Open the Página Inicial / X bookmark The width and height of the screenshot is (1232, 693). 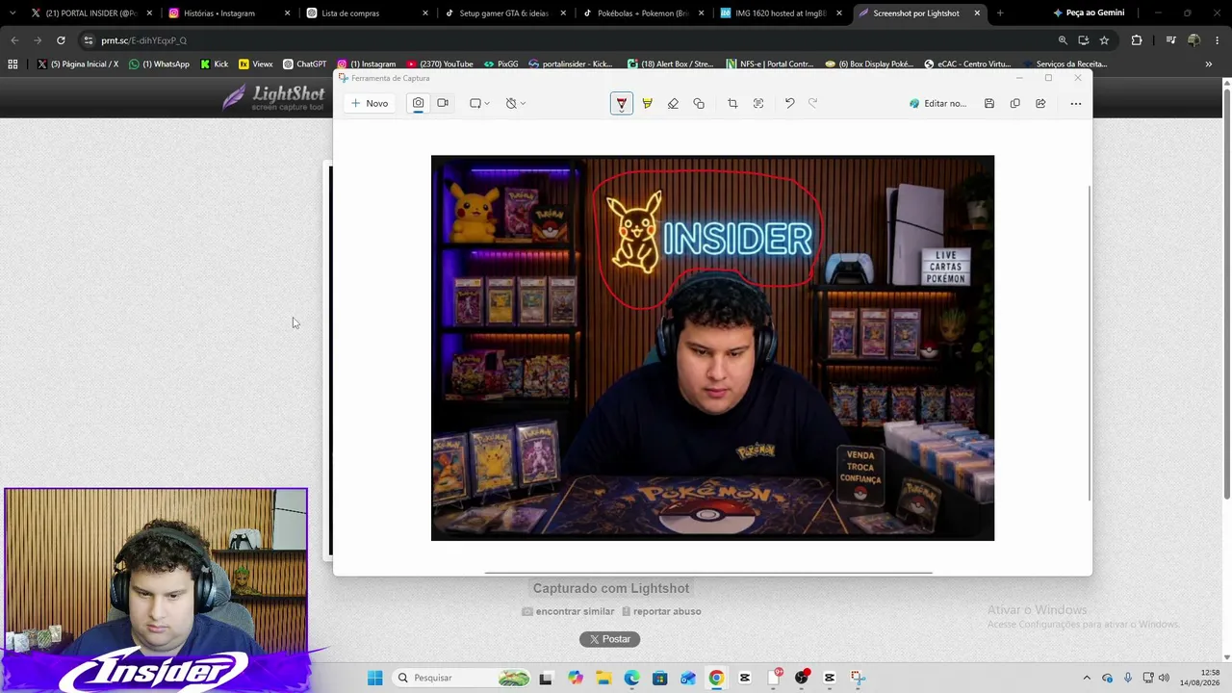coord(78,64)
